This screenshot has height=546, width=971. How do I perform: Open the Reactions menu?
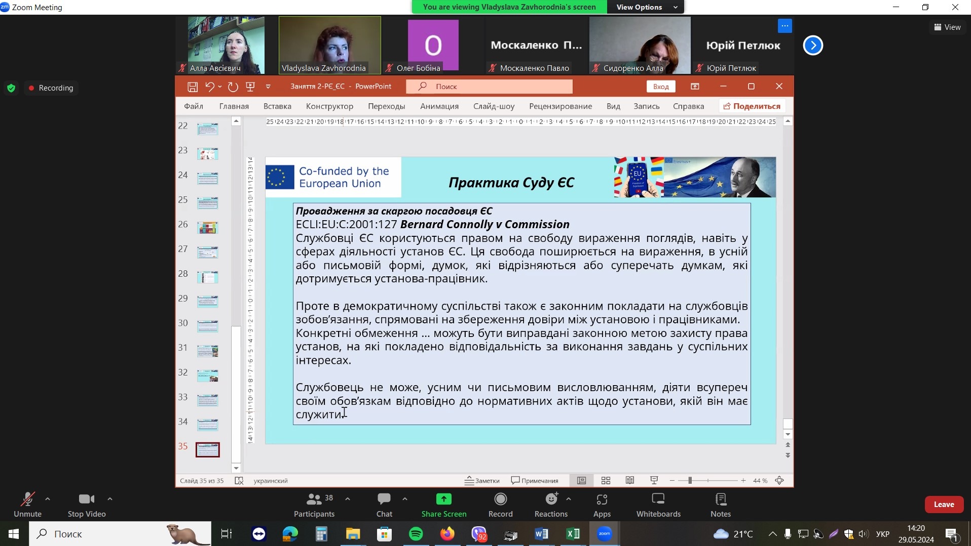pos(551,505)
